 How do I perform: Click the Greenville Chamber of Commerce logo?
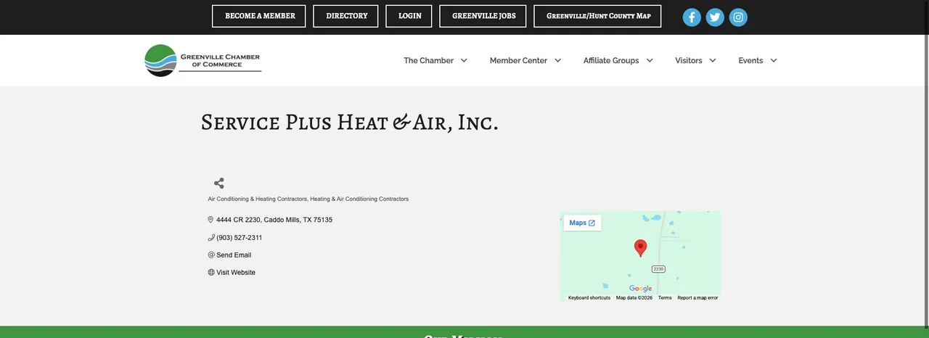pos(202,60)
